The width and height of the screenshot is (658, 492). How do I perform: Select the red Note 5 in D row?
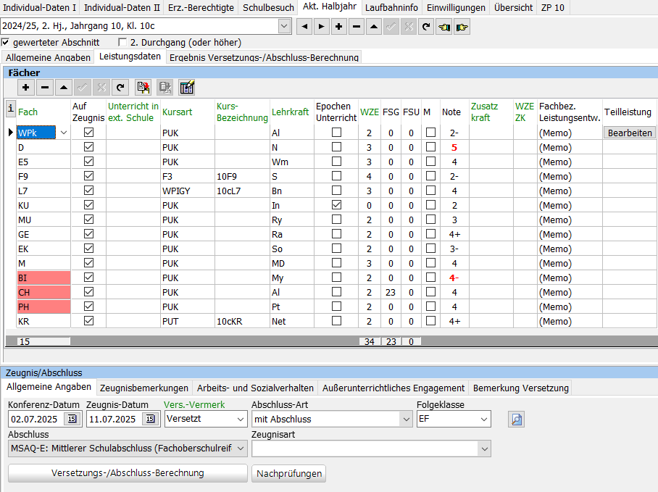coord(454,148)
